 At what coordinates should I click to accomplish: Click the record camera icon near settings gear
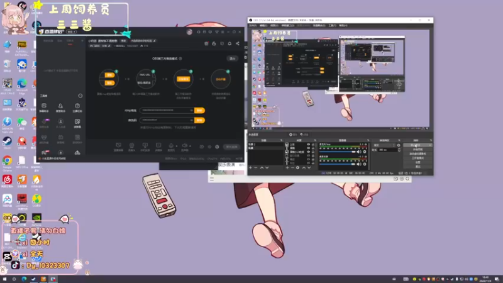[x=202, y=147]
